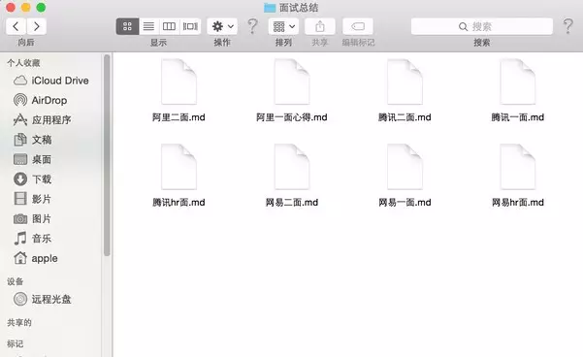Close the Finder window with the red button
The height and width of the screenshot is (357, 583).
(x=11, y=7)
